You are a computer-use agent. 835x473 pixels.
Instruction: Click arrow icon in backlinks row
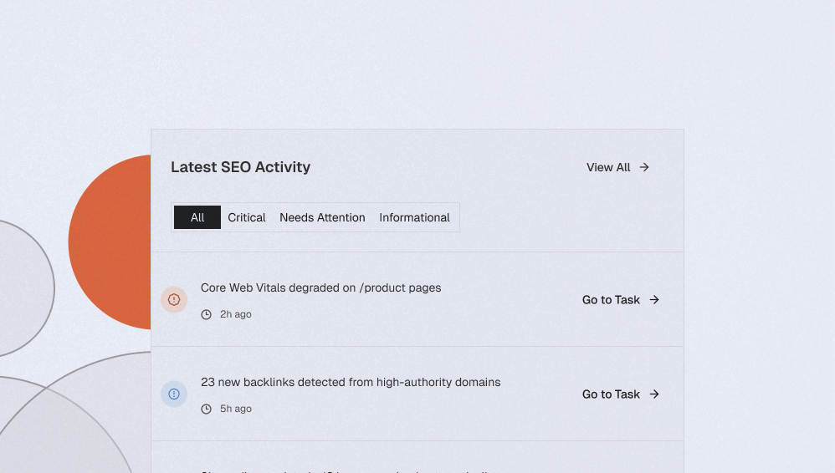654,394
